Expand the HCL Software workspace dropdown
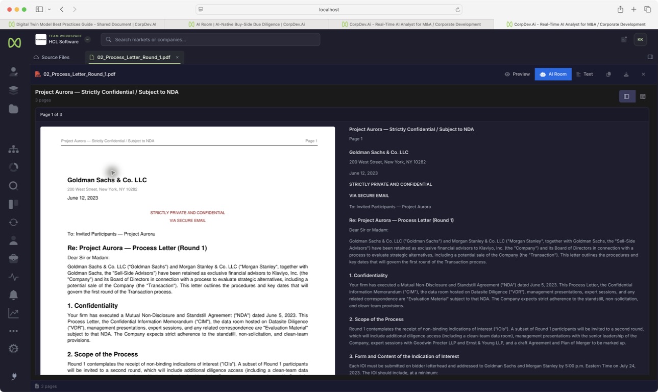 tap(87, 39)
